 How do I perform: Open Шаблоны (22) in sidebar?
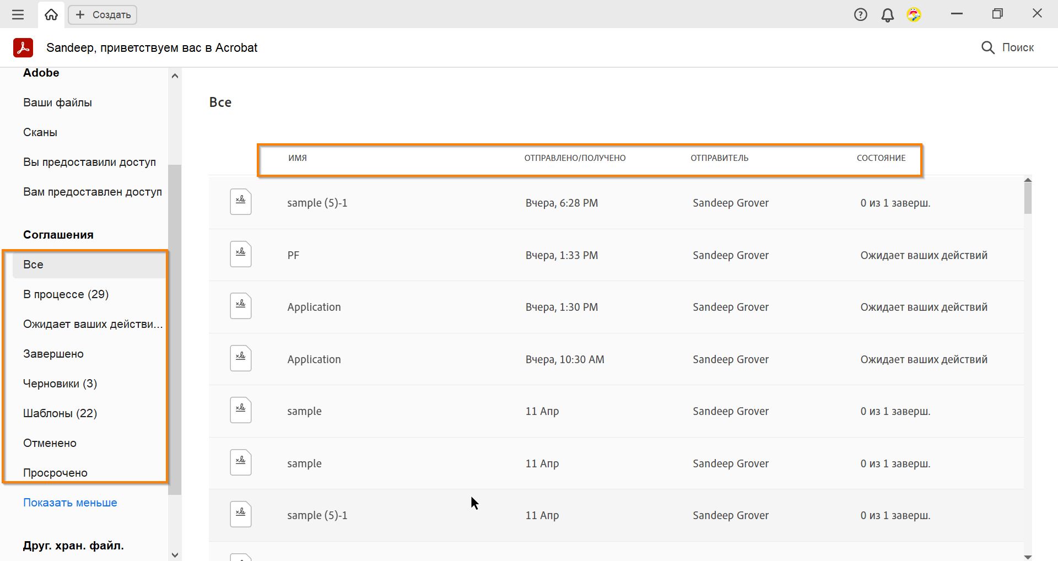pos(60,413)
